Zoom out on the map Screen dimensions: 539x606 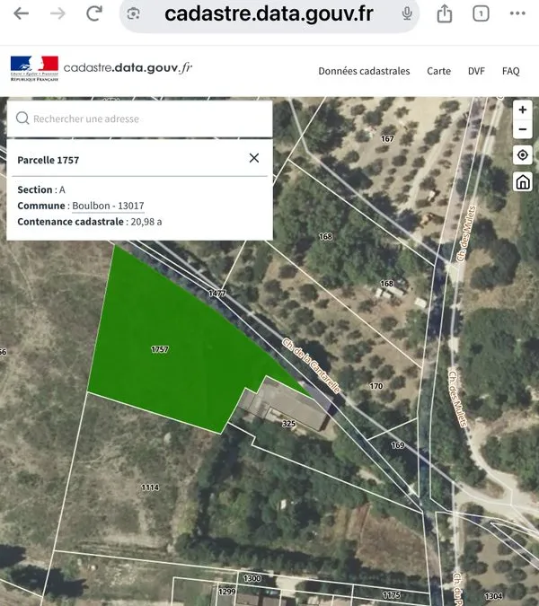pyautogui.click(x=522, y=129)
